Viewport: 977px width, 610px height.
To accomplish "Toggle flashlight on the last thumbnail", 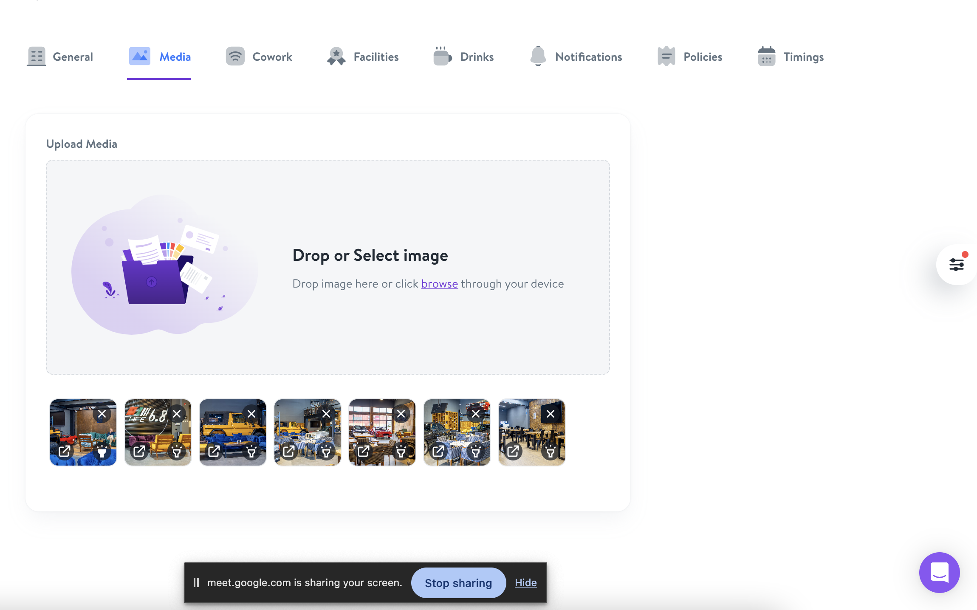I will 551,451.
